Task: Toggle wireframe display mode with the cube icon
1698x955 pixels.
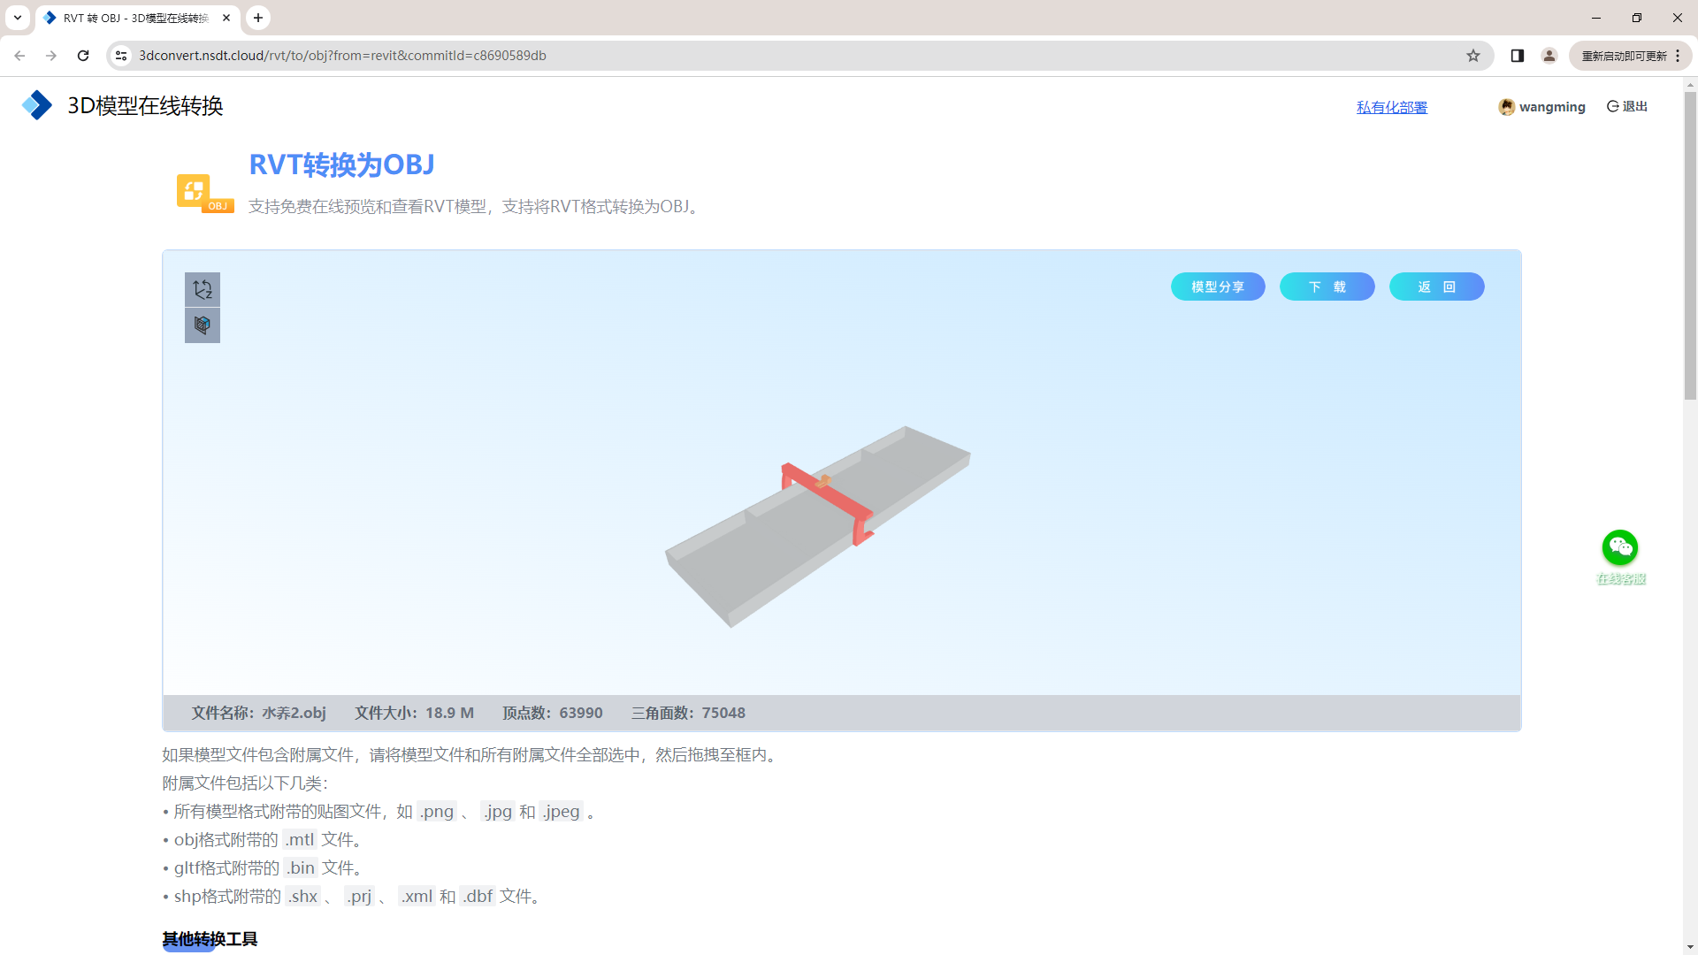Action: [x=202, y=325]
